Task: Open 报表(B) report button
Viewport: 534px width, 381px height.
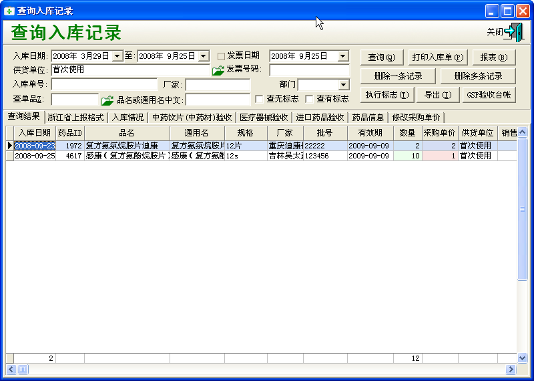Action: [494, 57]
